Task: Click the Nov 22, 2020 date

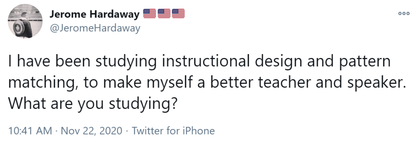Action: point(92,131)
